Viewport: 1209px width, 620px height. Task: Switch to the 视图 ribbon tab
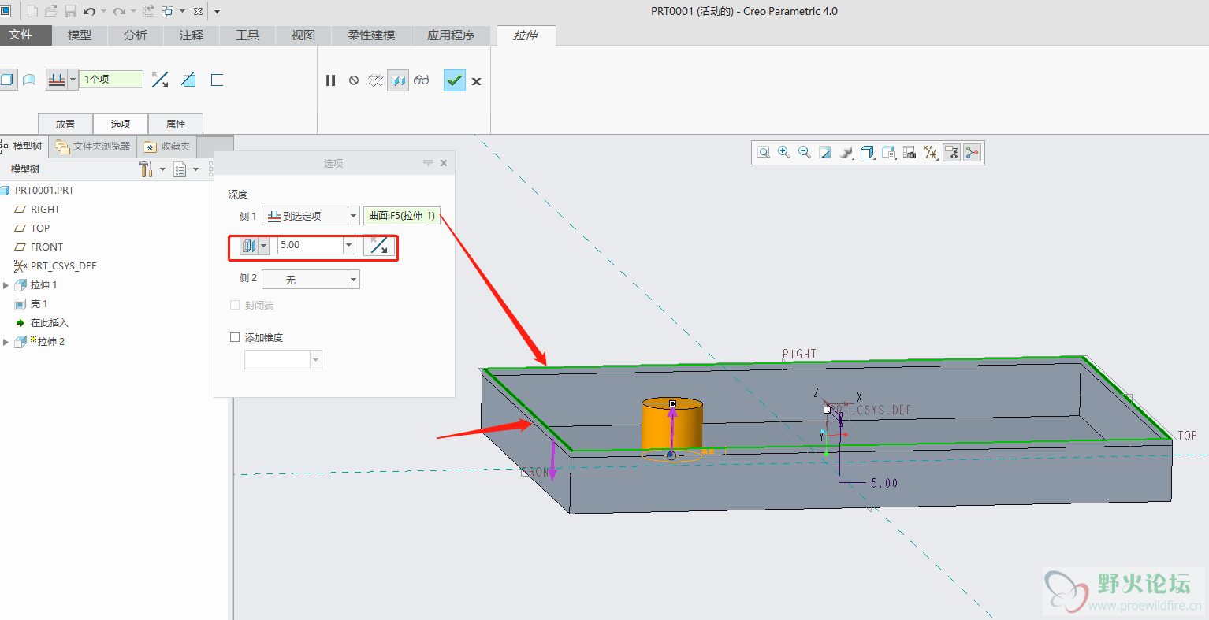303,35
